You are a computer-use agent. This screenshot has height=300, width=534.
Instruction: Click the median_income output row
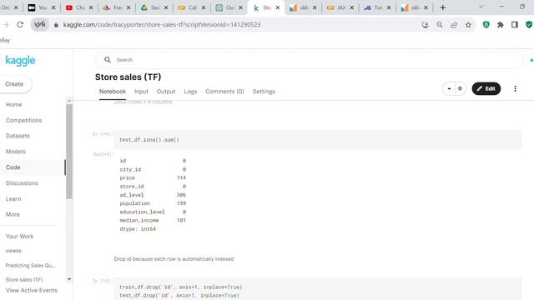click(153, 220)
